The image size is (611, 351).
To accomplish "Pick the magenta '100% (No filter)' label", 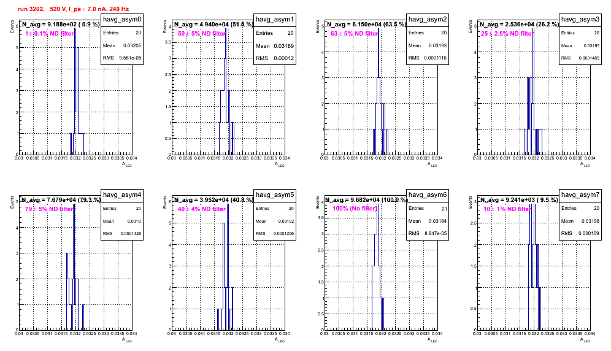I will (x=355, y=209).
